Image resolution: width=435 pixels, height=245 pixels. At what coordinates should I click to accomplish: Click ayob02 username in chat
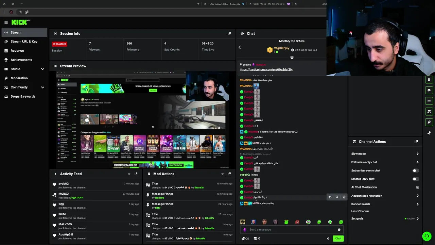[x=245, y=175]
